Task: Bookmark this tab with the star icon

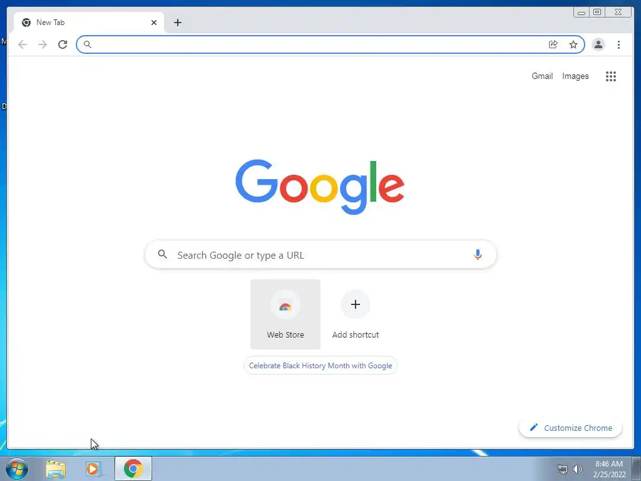Action: click(573, 44)
